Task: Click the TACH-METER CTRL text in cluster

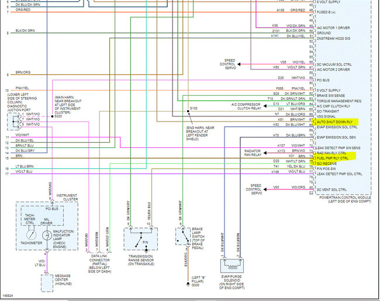Action: point(30,219)
